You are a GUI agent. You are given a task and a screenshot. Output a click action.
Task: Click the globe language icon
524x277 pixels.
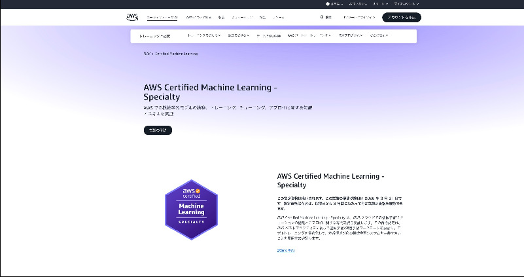(x=328, y=4)
